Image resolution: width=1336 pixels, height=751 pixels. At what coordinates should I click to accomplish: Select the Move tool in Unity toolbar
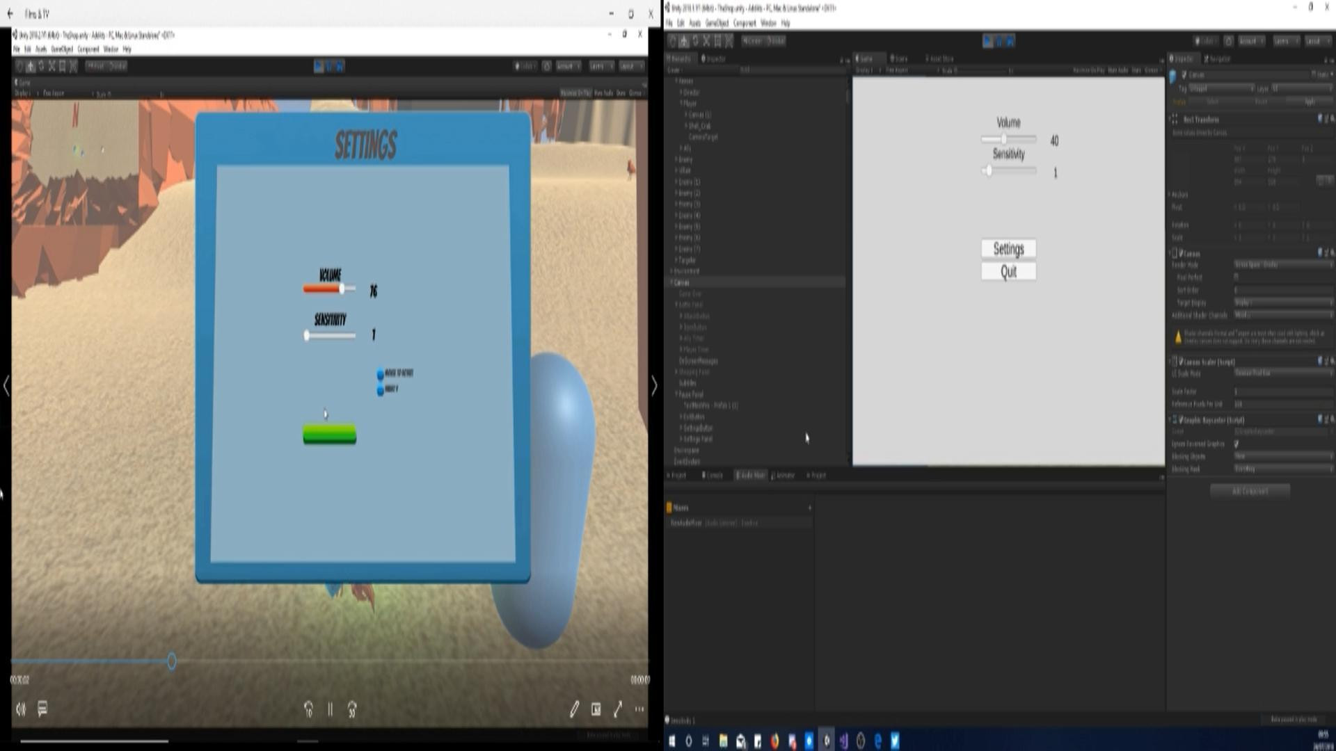coord(684,41)
